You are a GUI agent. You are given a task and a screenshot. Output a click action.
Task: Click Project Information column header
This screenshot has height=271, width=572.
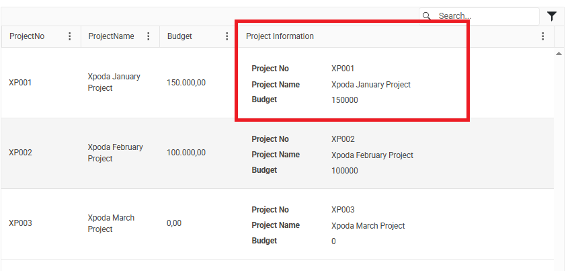pyautogui.click(x=280, y=36)
